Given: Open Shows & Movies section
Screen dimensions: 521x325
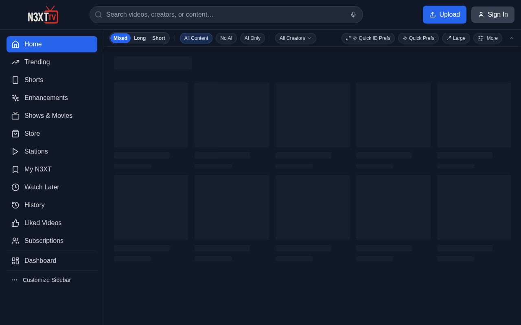Looking at the screenshot, I should pos(52,116).
